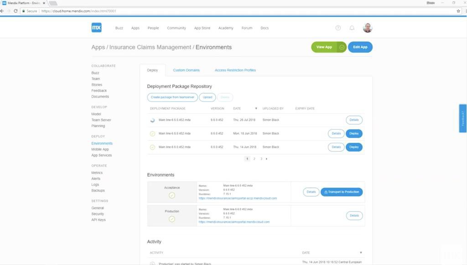Open Team in the sidebar
Screen dimensions: 467x265
click(96, 79)
